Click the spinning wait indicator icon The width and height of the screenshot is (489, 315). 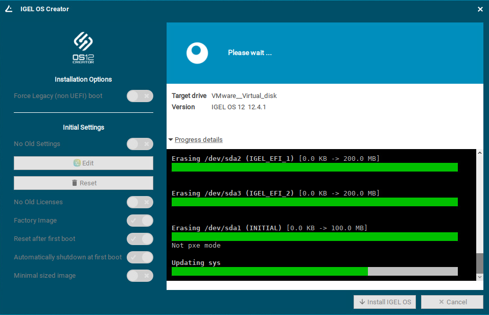(x=197, y=53)
